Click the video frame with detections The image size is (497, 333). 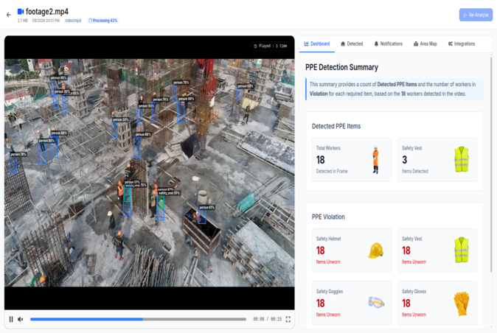point(149,173)
